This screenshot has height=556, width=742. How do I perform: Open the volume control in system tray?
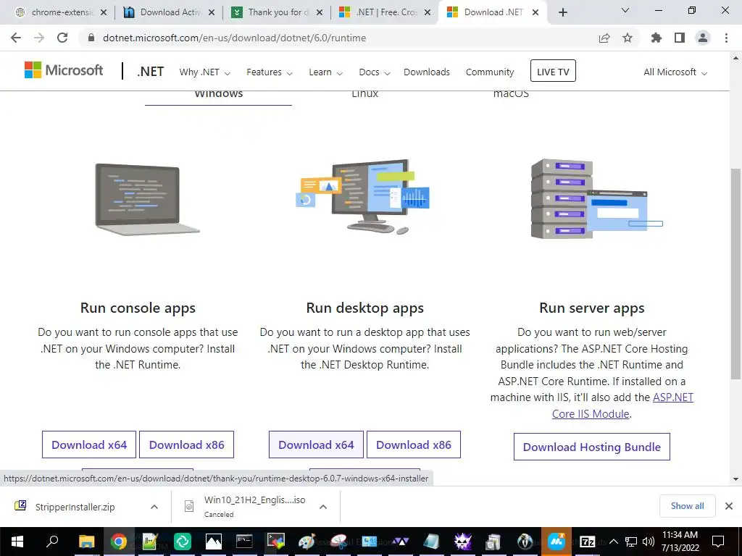click(649, 542)
